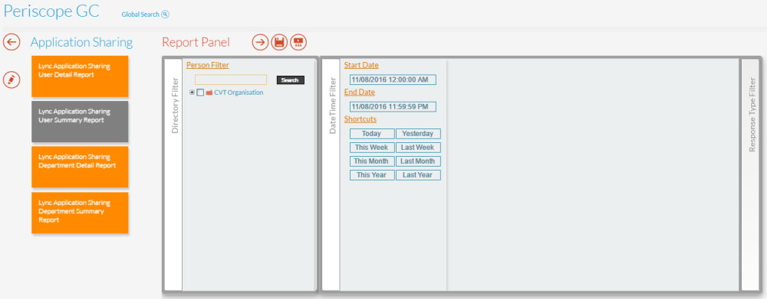Open the Directory Filter vertical tab
Viewport: 767px width, 299px height.
(x=173, y=174)
